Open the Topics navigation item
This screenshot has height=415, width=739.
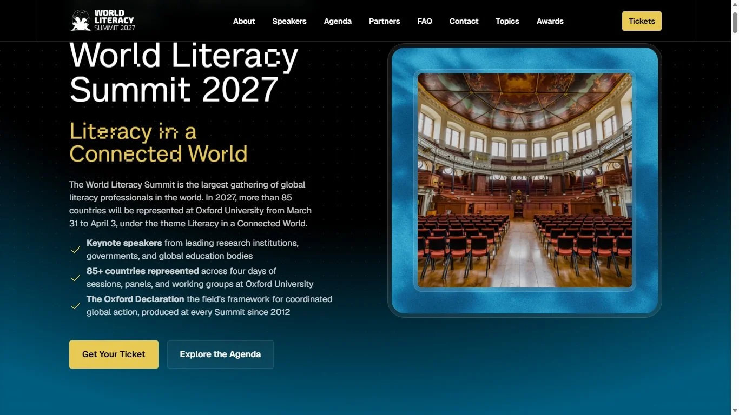507,21
